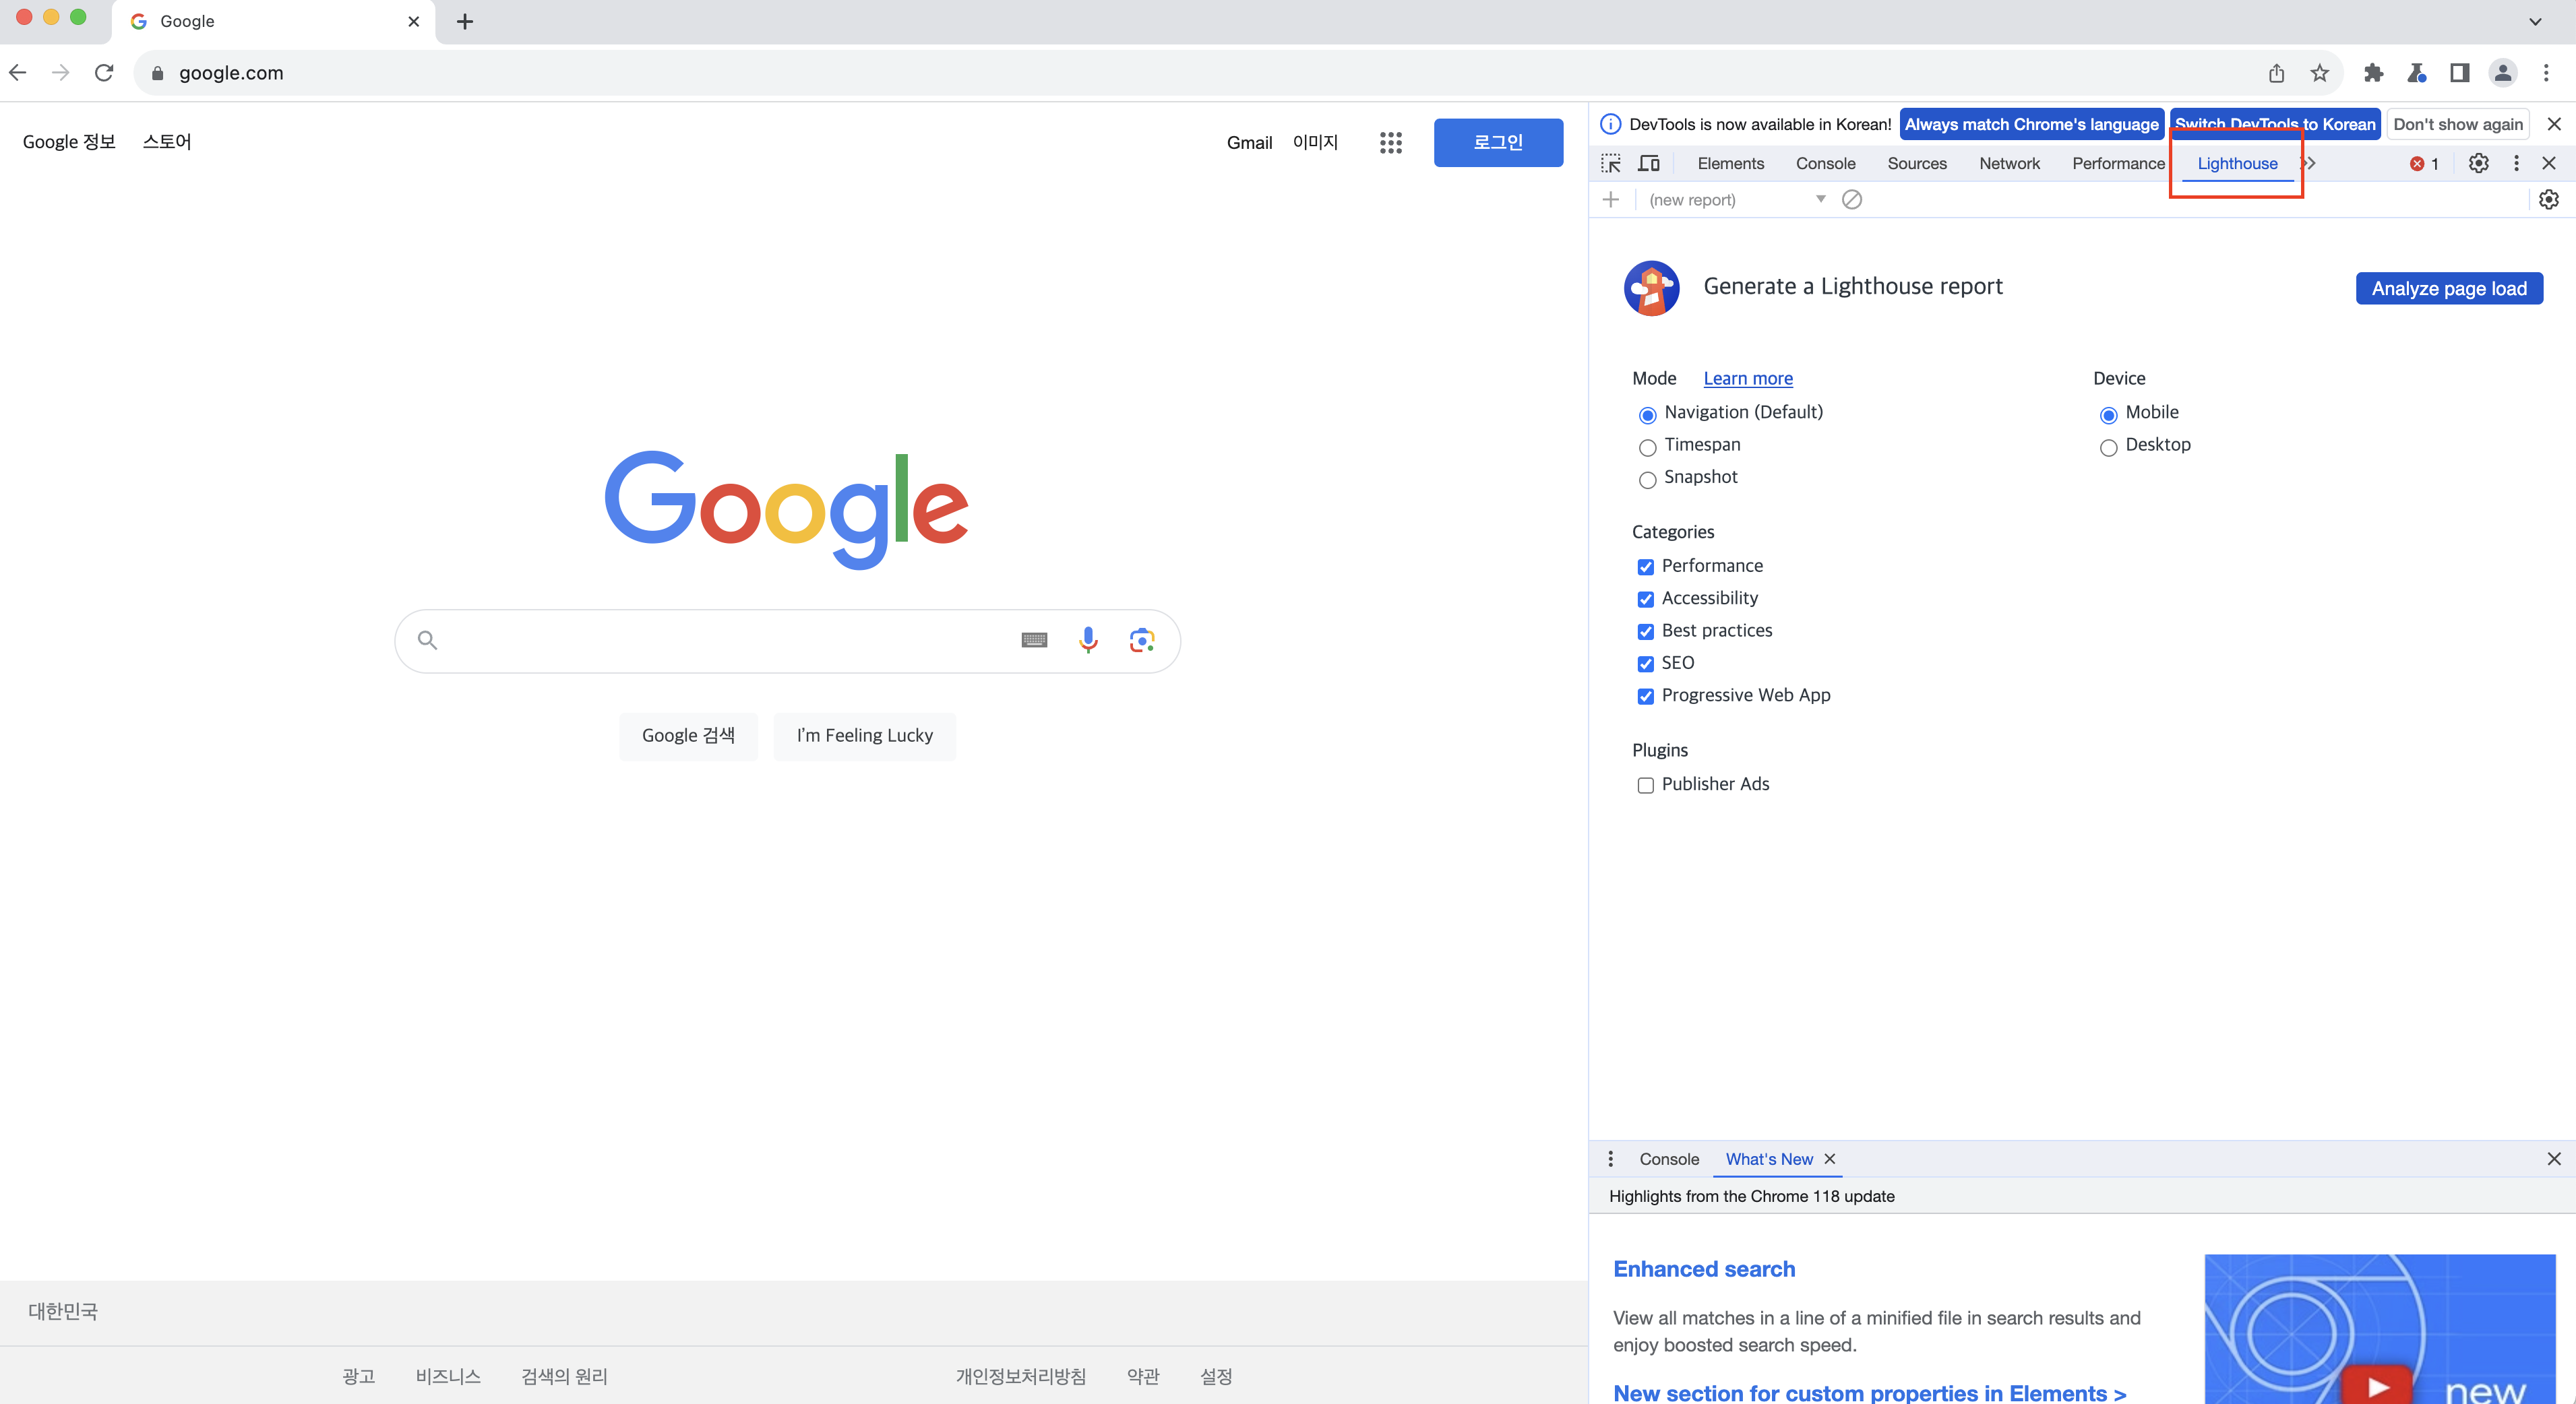This screenshot has width=2576, height=1404.
Task: Toggle the browser side panel icon
Action: point(2459,73)
